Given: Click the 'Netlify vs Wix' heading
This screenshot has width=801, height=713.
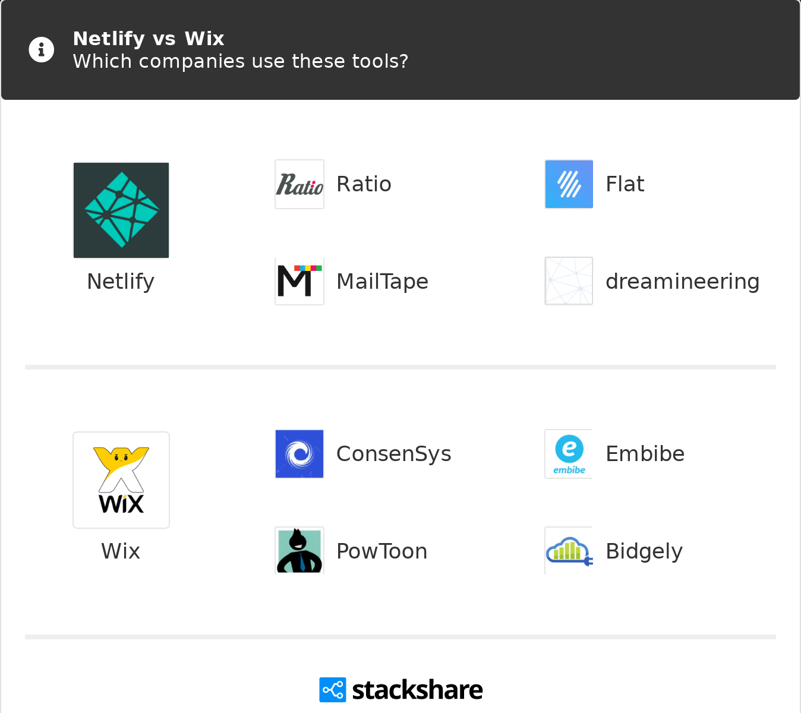Looking at the screenshot, I should (149, 39).
